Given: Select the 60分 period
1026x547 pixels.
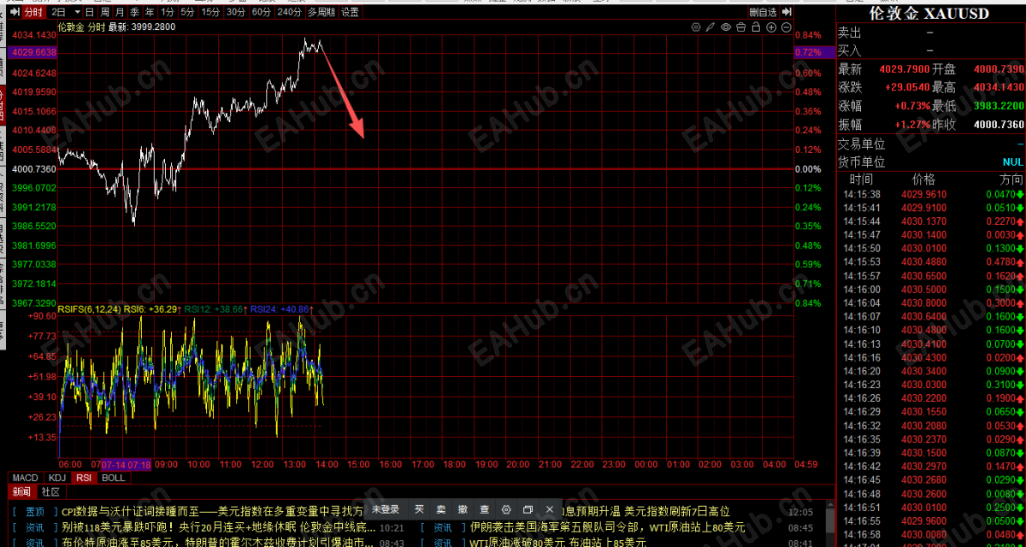Looking at the screenshot, I should click(x=261, y=12).
